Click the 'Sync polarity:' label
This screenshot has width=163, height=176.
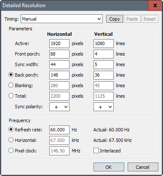click(29, 107)
